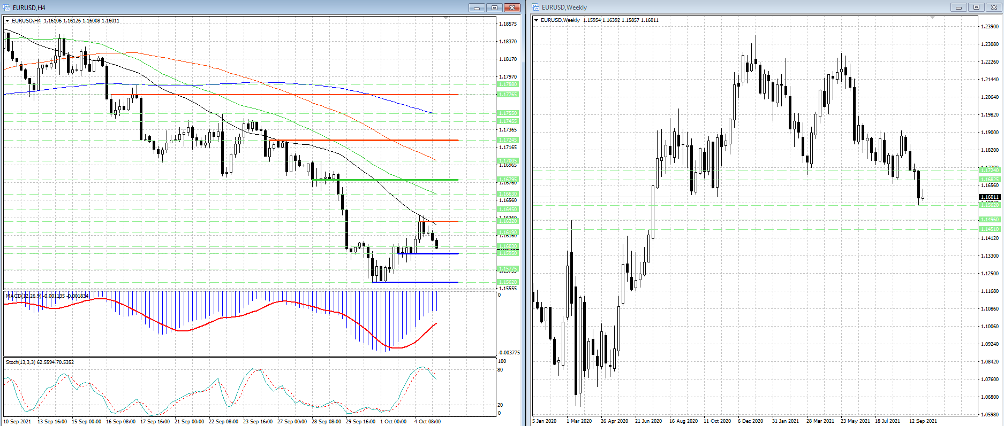The height and width of the screenshot is (426, 1004).
Task: Close the EURUSD,H4 chart window
Action: coord(512,7)
